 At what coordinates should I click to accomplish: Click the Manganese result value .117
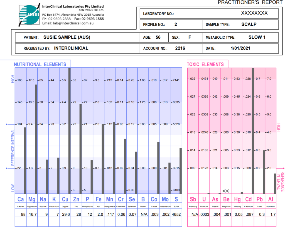click(110, 215)
